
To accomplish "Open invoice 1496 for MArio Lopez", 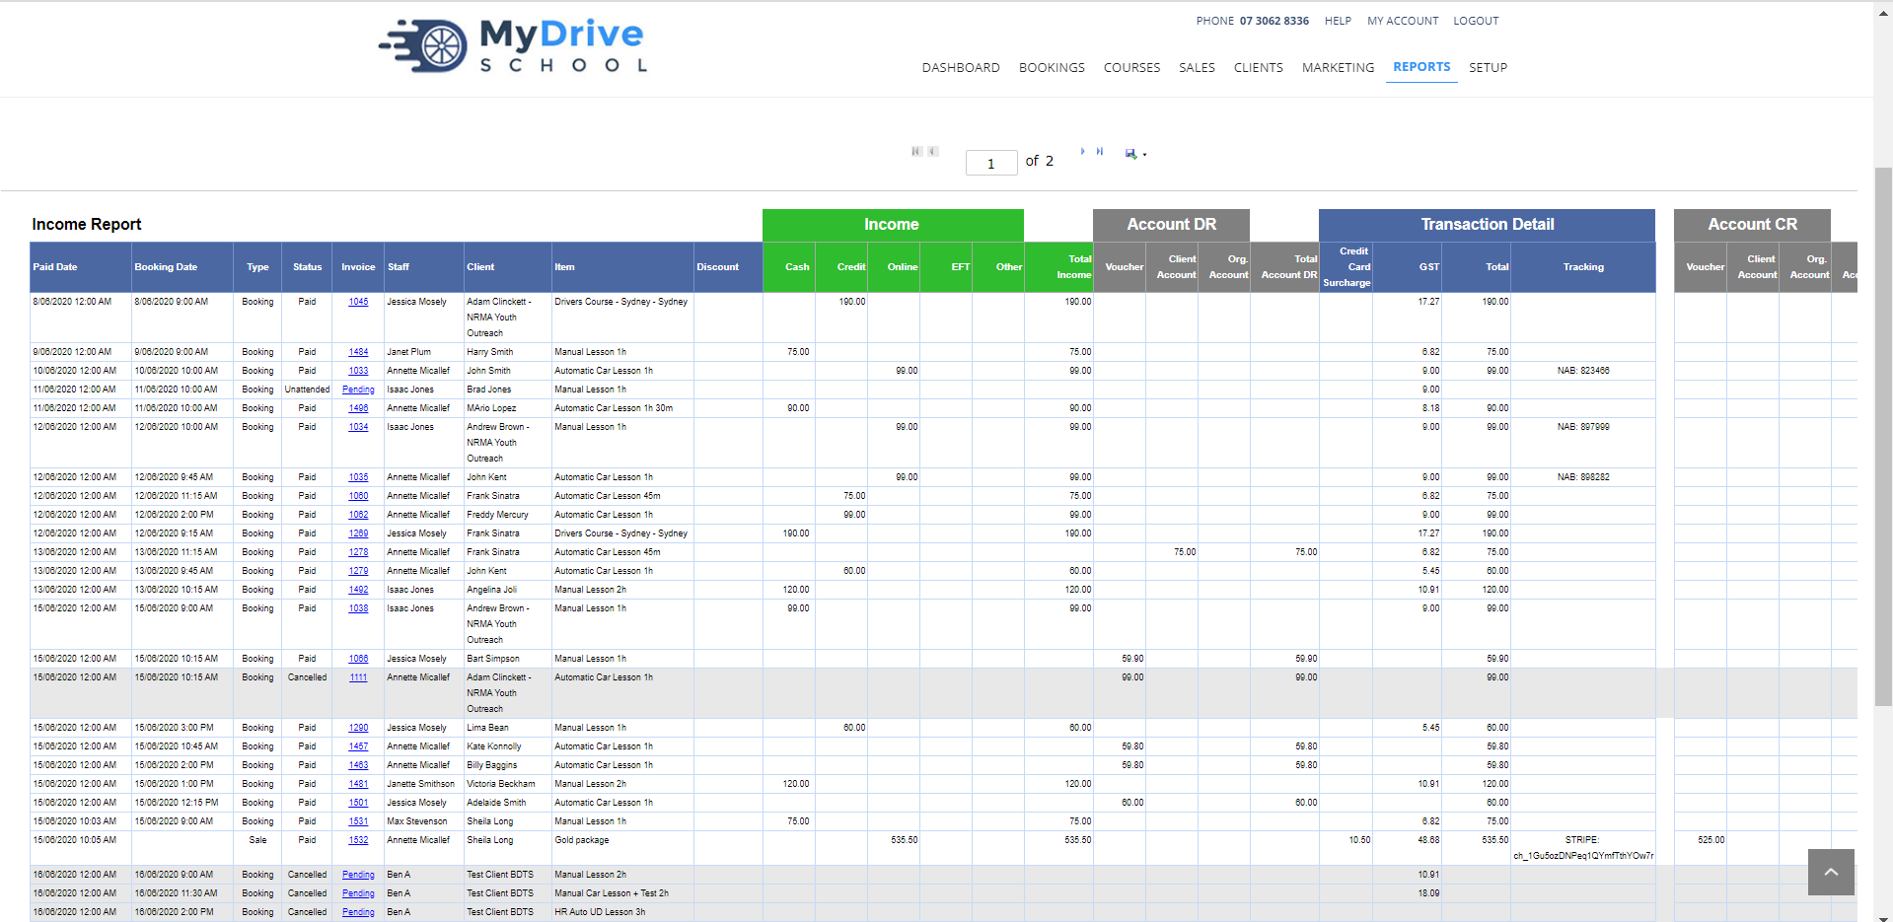I will (x=358, y=408).
